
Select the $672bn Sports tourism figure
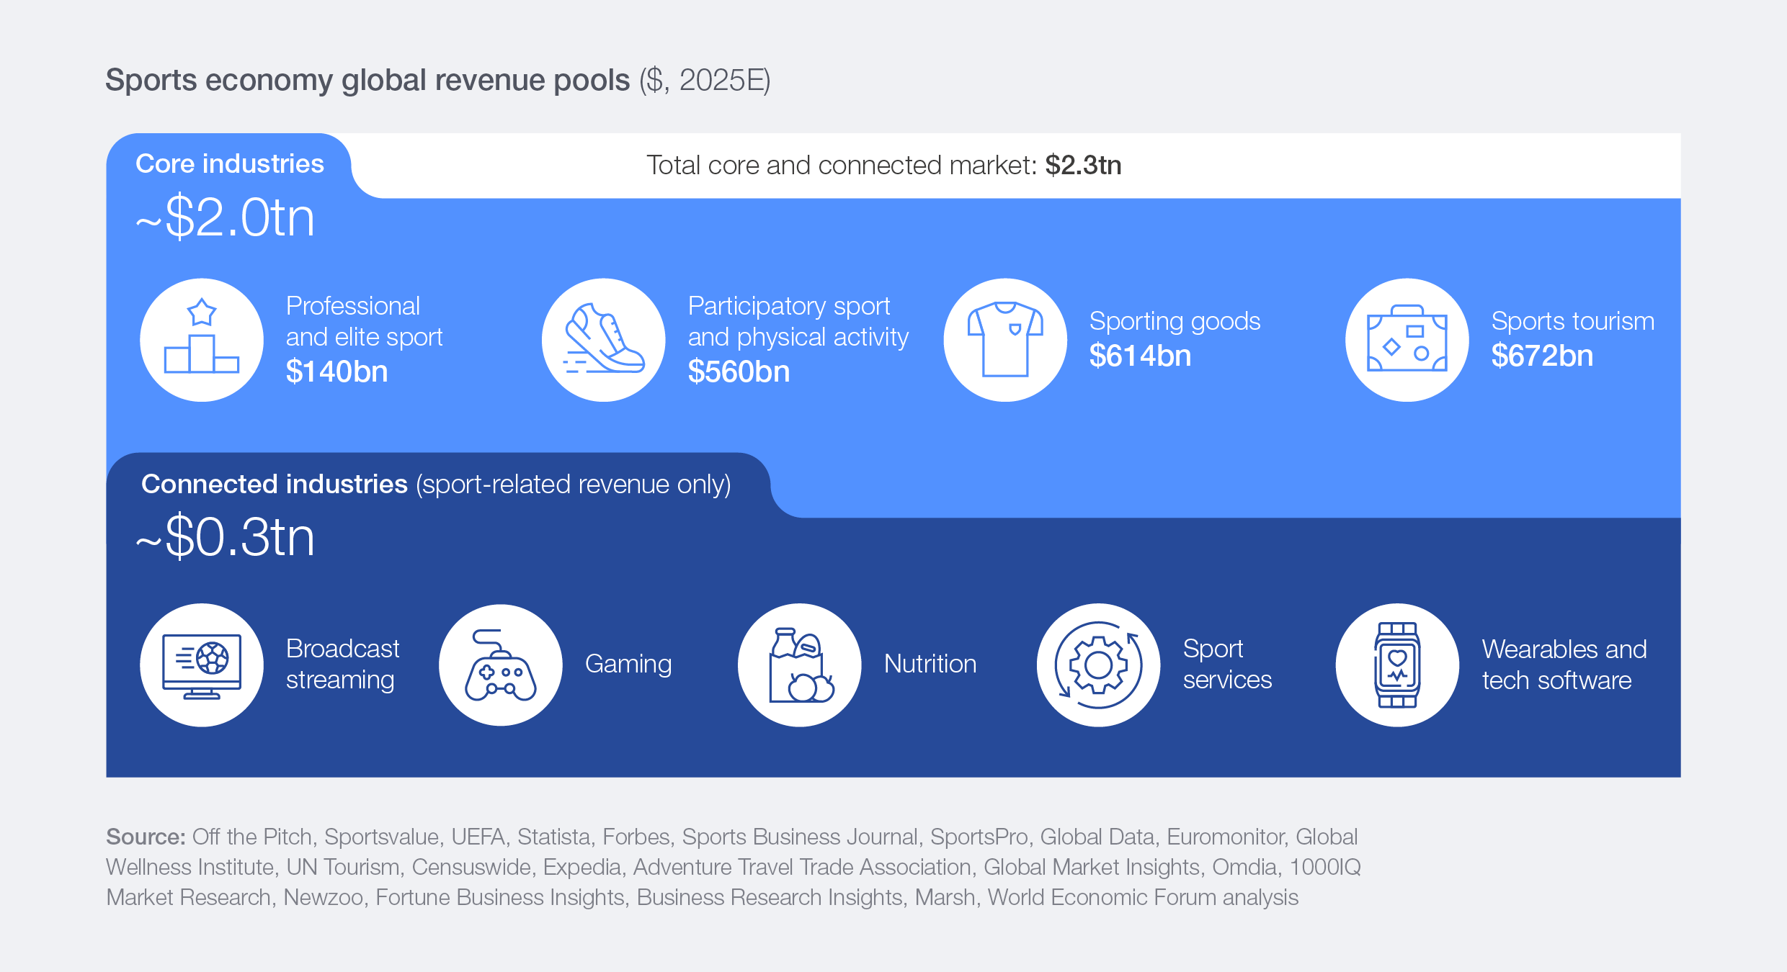(1542, 355)
